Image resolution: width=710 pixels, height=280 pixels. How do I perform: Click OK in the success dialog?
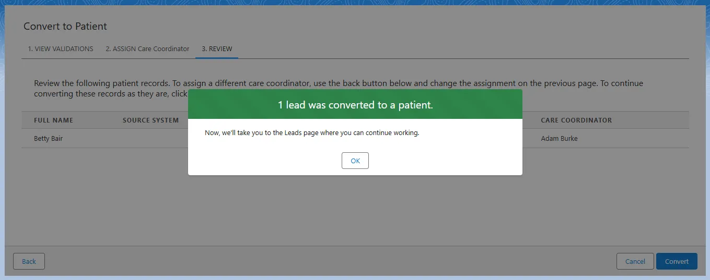tap(355, 161)
